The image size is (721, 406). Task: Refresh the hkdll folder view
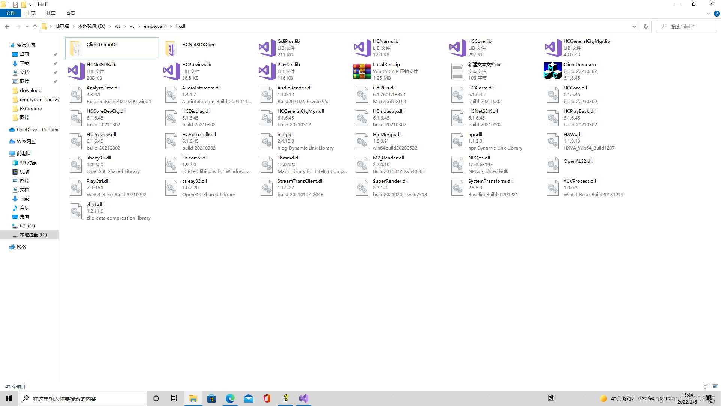(646, 26)
